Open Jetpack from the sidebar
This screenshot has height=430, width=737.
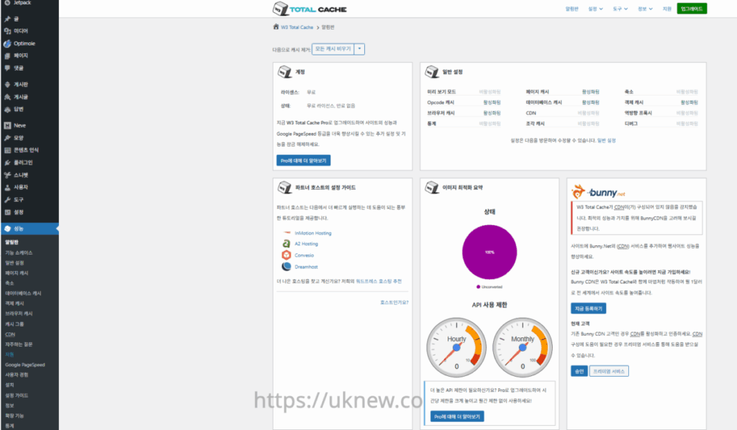point(22,3)
